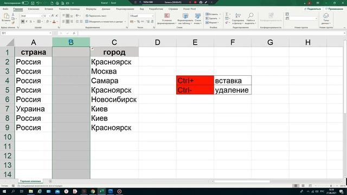Click the Percent style icon
The image size is (347, 195).
coord(138,22)
